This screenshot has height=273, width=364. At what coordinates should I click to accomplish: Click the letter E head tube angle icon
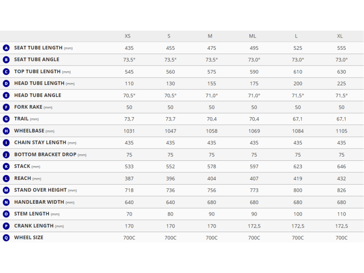click(6, 95)
